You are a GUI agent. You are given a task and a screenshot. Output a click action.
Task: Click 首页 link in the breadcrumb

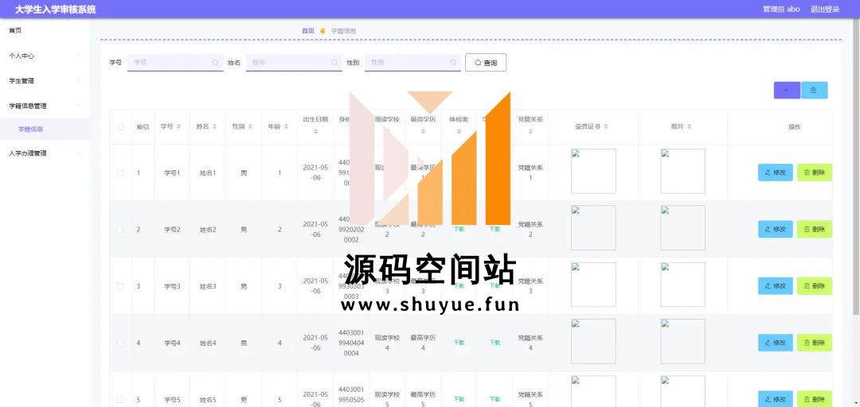point(307,31)
